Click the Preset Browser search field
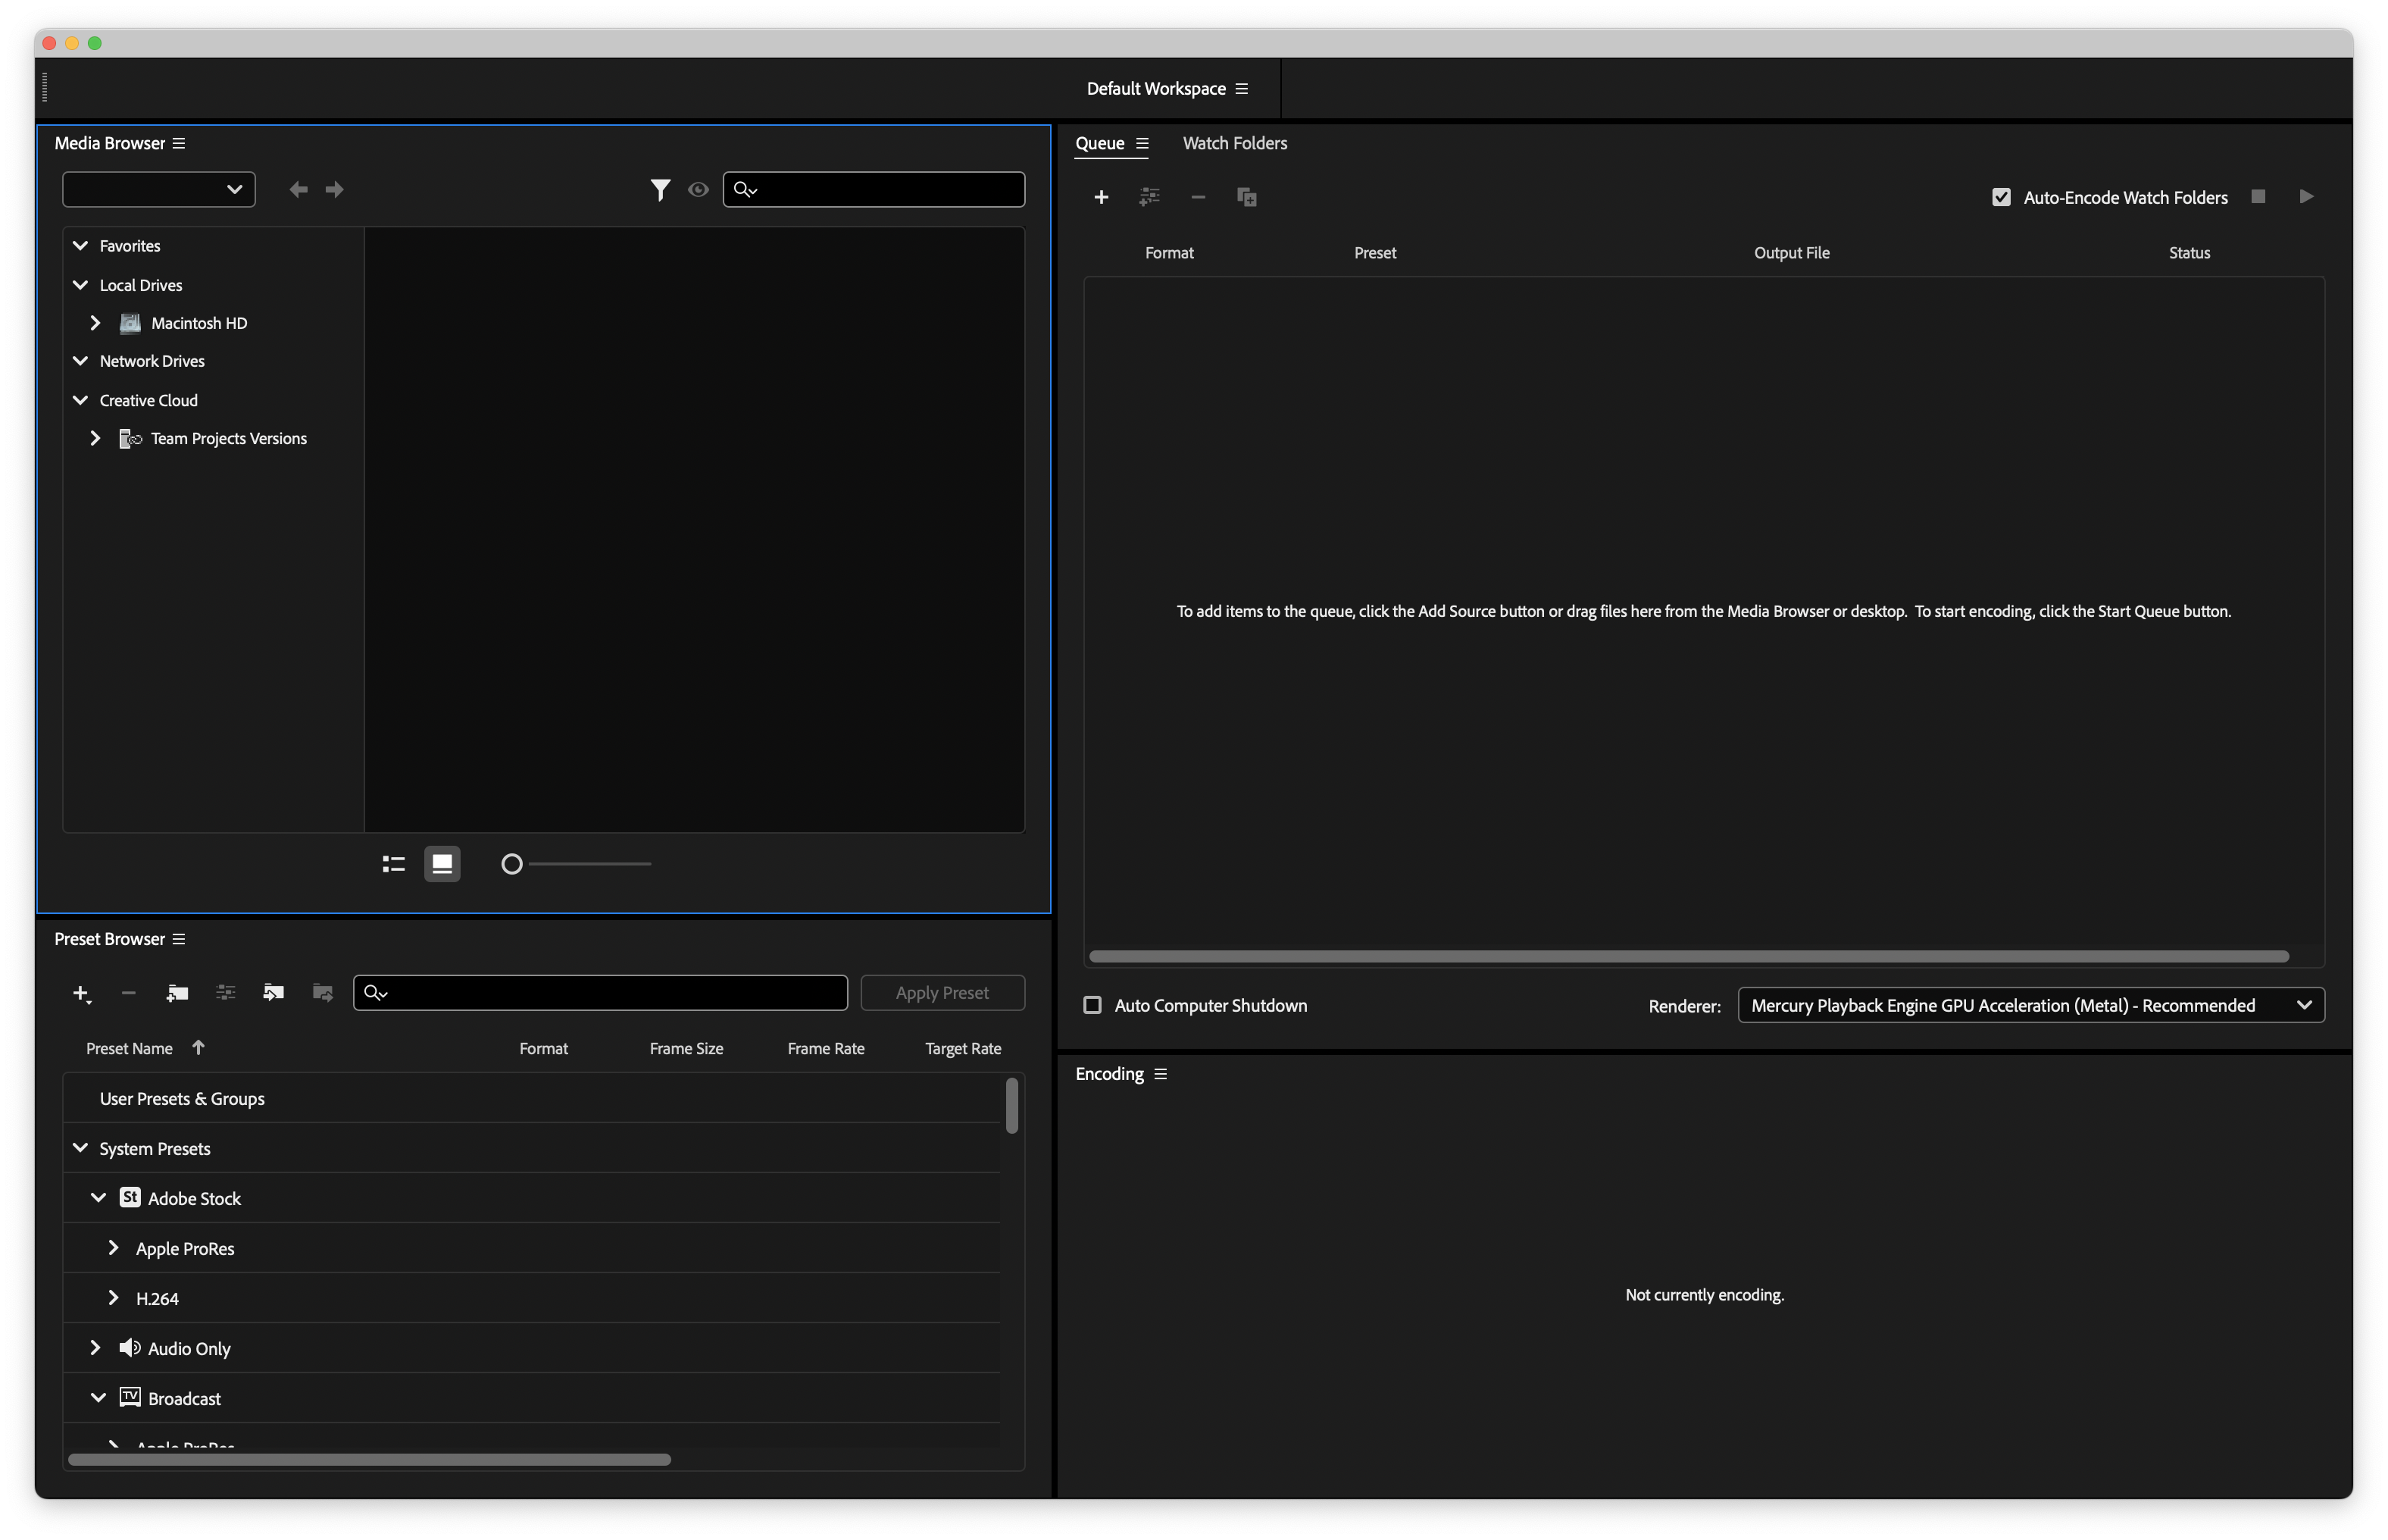 [600, 993]
